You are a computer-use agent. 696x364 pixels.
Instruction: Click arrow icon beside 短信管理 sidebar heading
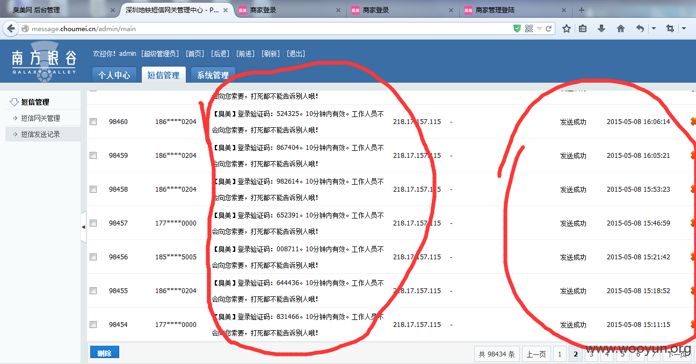point(14,102)
